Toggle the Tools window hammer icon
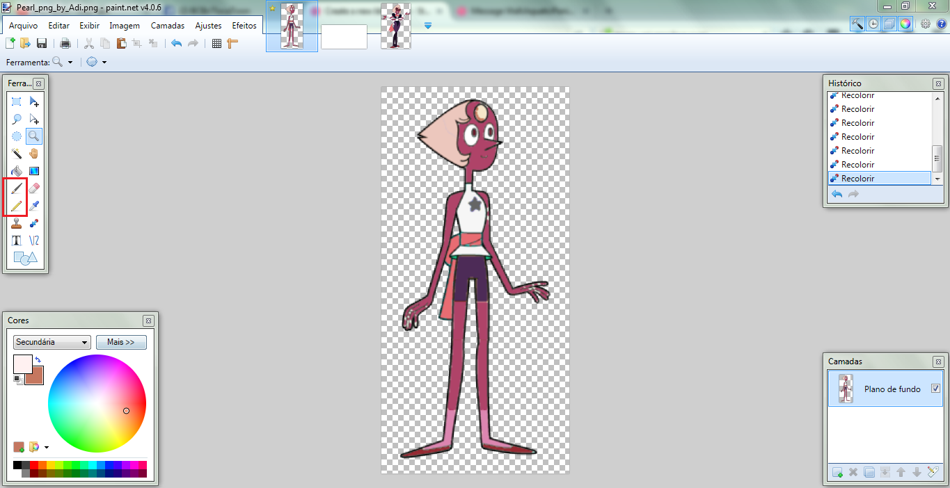 point(857,24)
